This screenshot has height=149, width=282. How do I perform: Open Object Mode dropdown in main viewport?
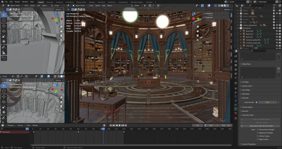pos(80,5)
